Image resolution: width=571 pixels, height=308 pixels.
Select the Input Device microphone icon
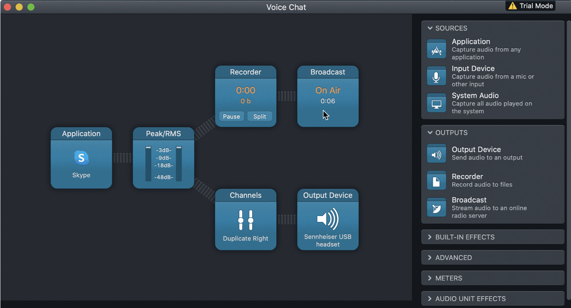pos(436,76)
